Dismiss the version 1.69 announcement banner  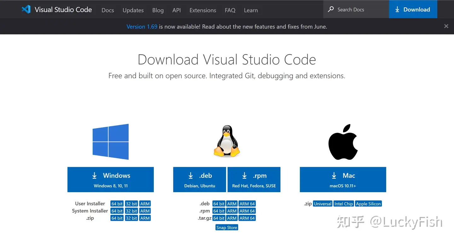click(x=446, y=27)
